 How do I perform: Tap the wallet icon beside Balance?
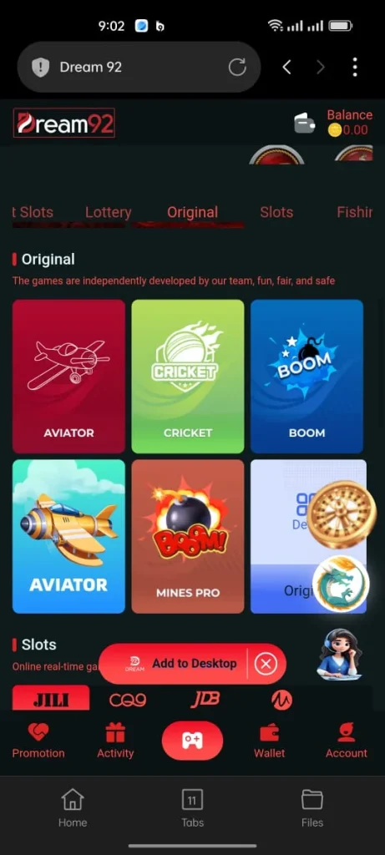[305, 124]
